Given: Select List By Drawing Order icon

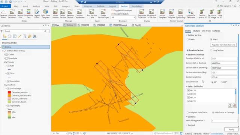Looking at the screenshot, I should (x=4, y=36).
